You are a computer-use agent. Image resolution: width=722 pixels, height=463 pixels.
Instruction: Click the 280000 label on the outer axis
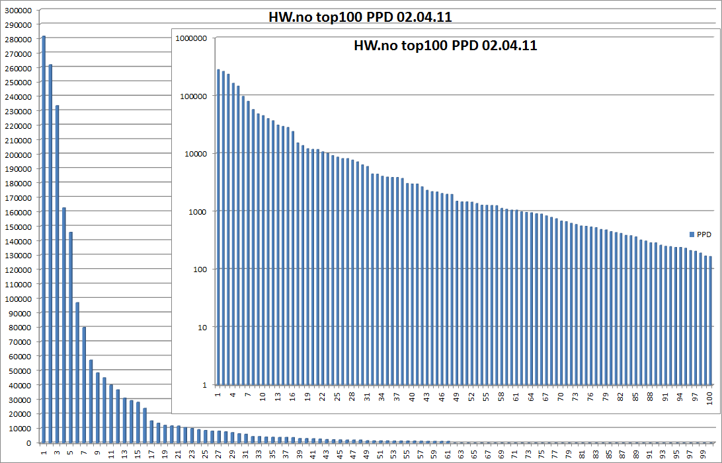coord(18,40)
